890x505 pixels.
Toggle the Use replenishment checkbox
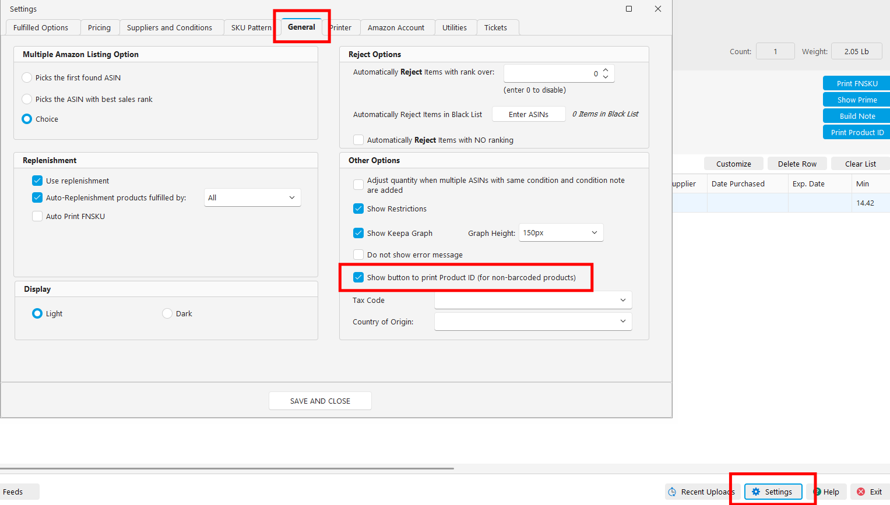(x=37, y=181)
